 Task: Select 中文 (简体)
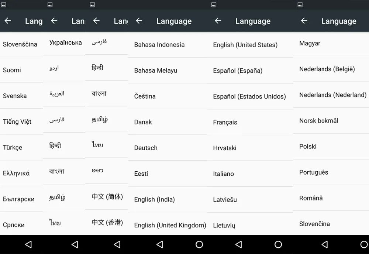point(107,196)
